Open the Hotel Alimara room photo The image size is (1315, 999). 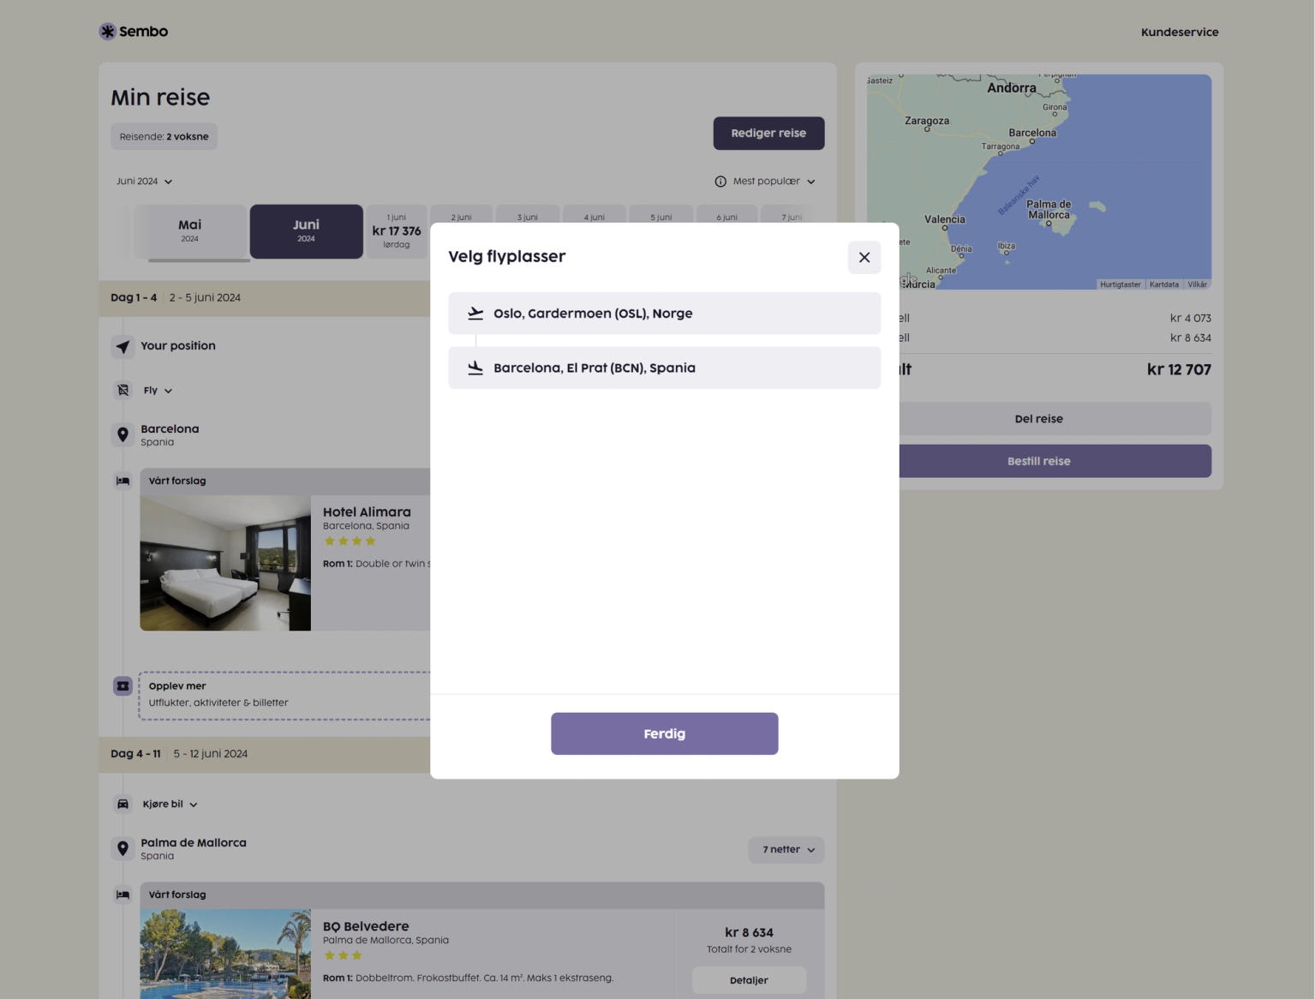225,563
